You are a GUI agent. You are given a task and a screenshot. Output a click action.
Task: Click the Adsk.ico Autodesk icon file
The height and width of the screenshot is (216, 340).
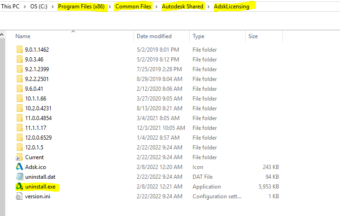20,167
